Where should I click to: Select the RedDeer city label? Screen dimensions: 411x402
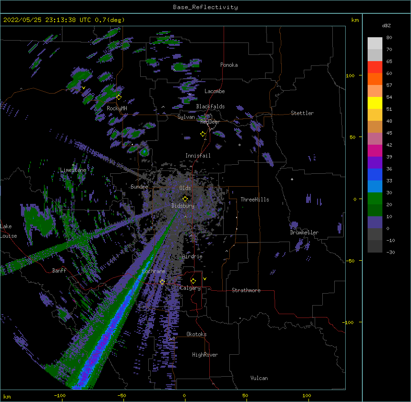210,122
